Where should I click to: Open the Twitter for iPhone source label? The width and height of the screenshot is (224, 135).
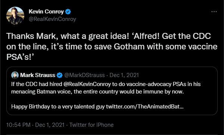91,125
